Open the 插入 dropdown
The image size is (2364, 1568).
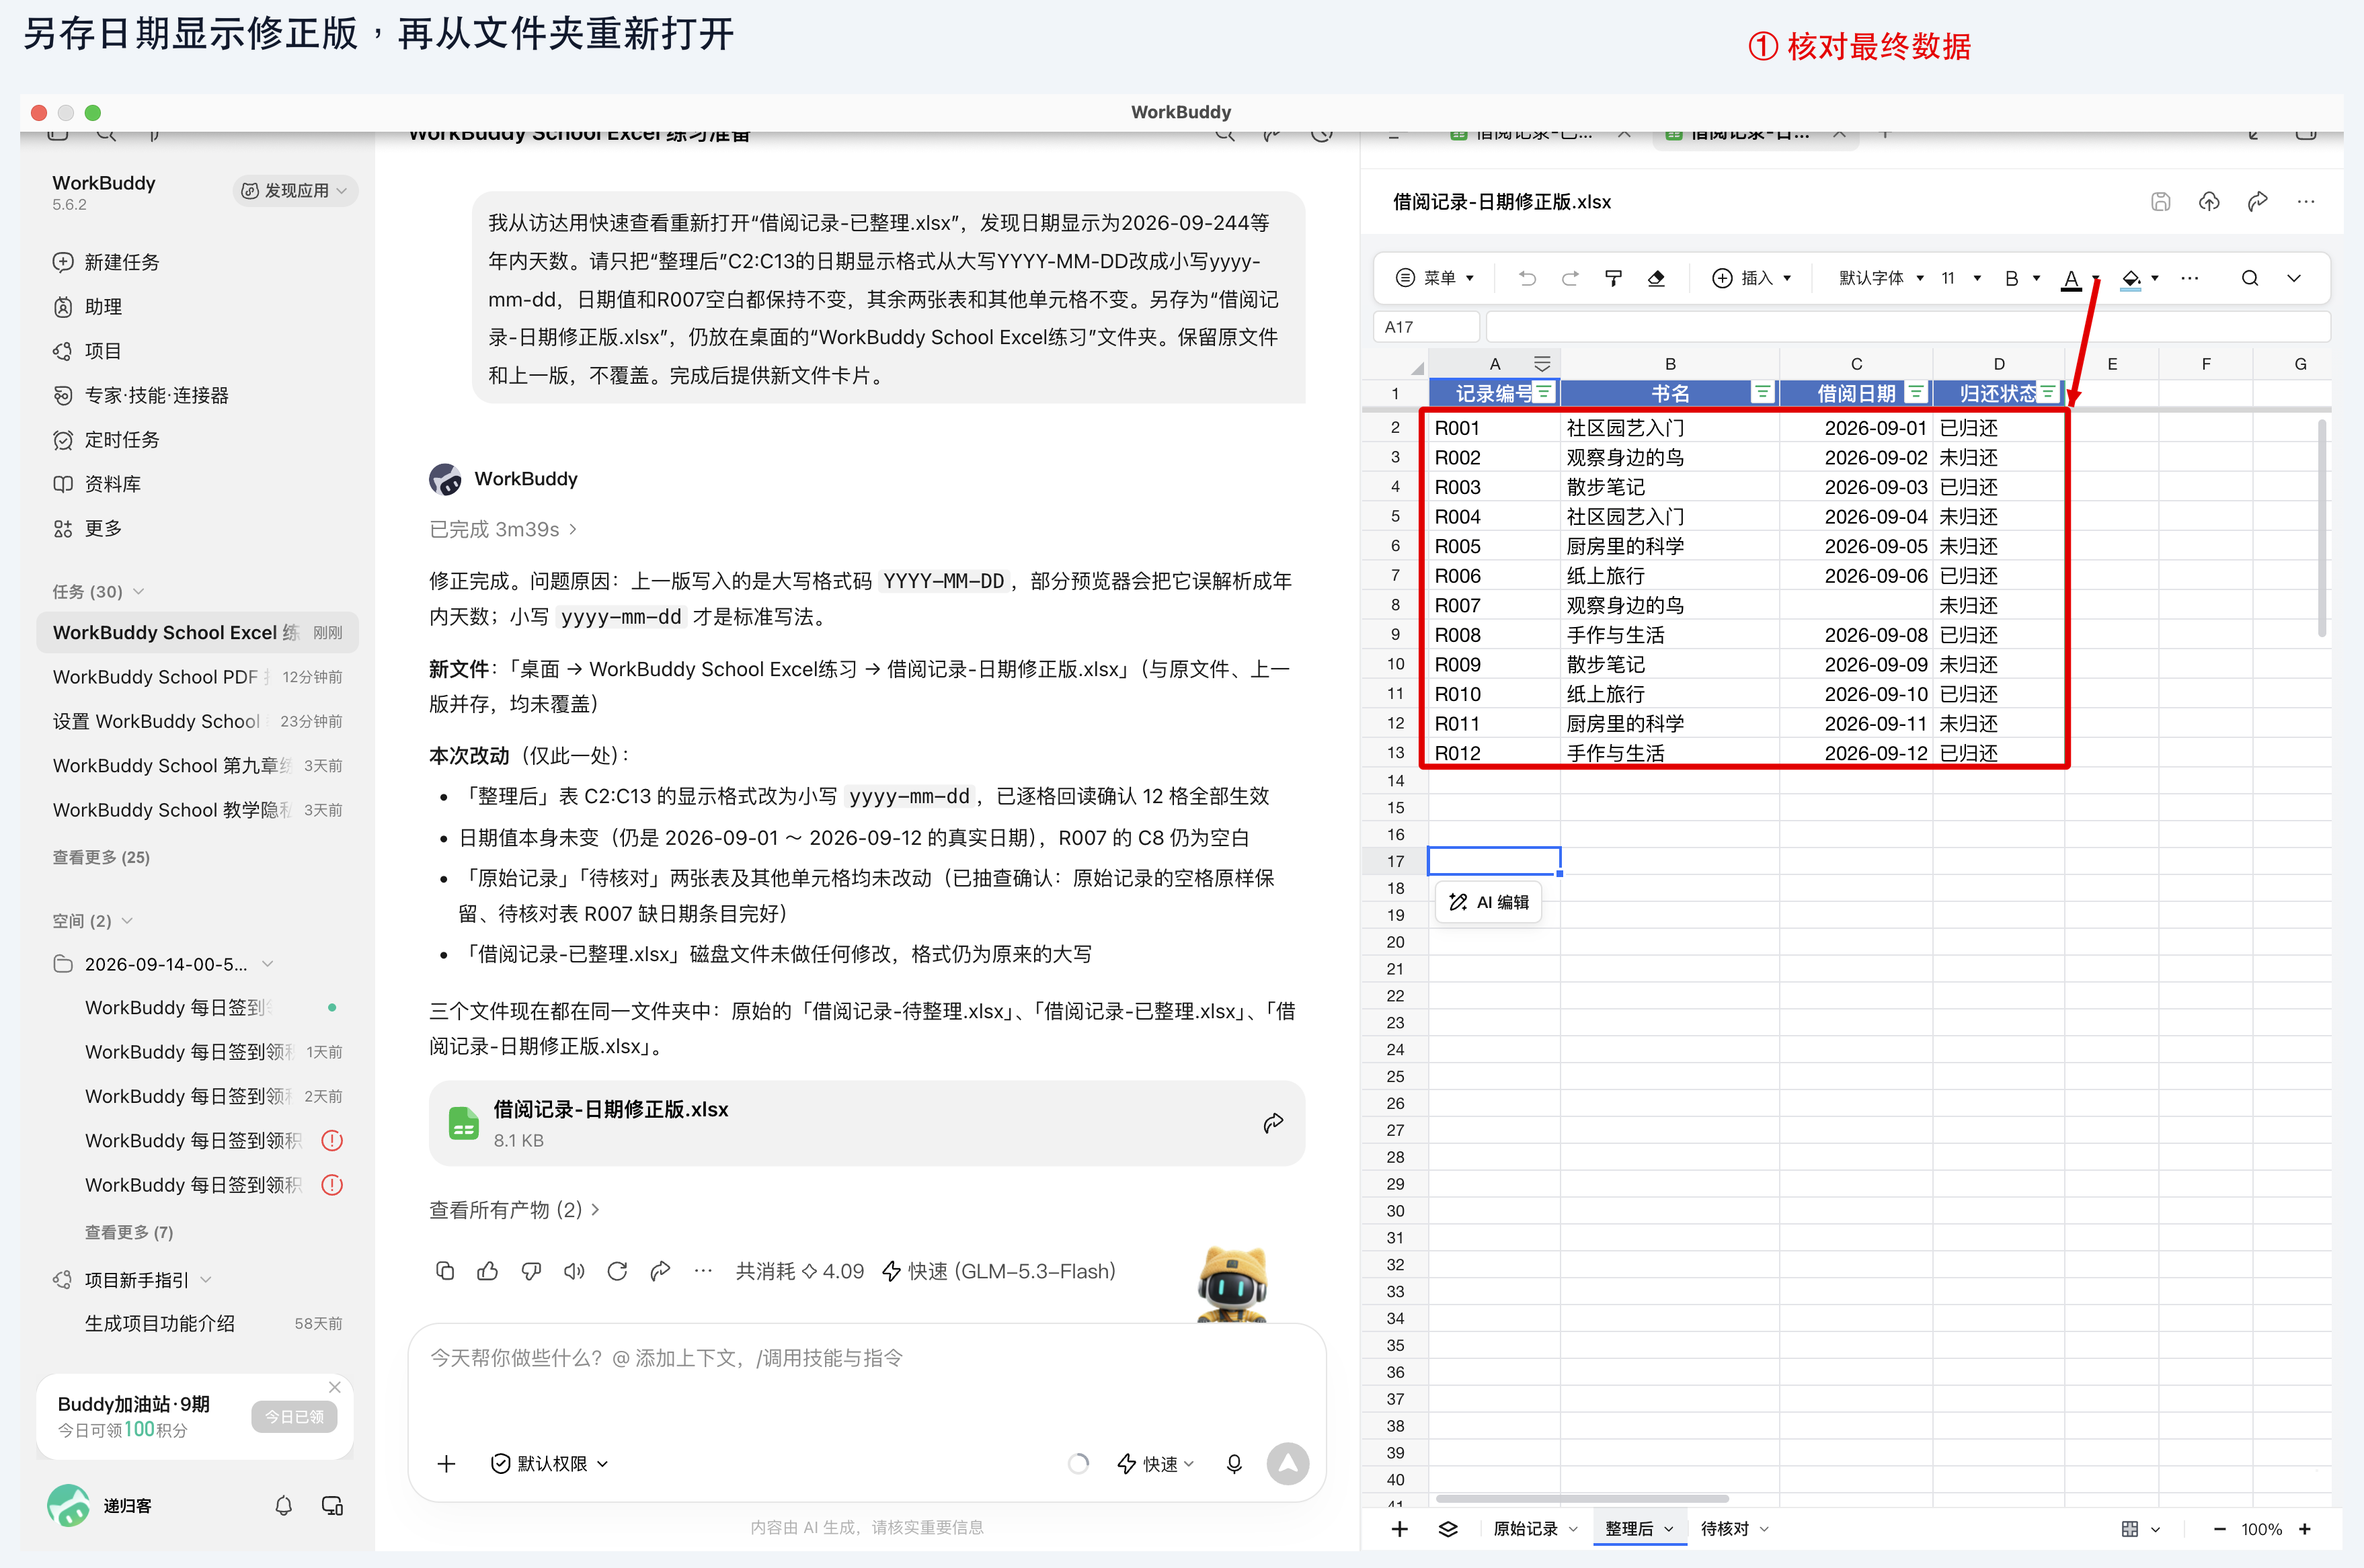point(1751,278)
